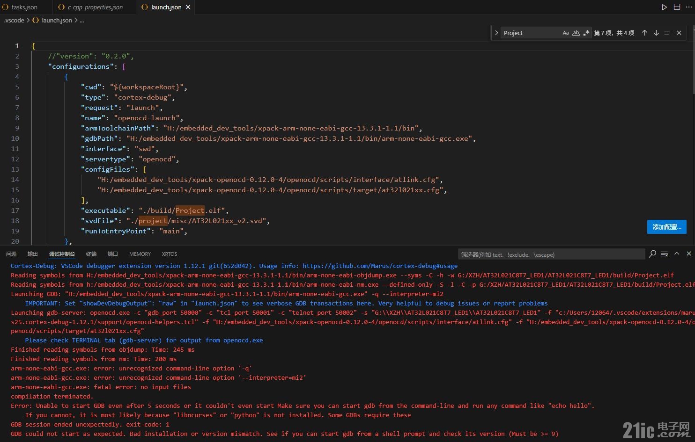The height and width of the screenshot is (442, 695).
Task: Click the search icon beside the filter box
Action: (x=653, y=254)
